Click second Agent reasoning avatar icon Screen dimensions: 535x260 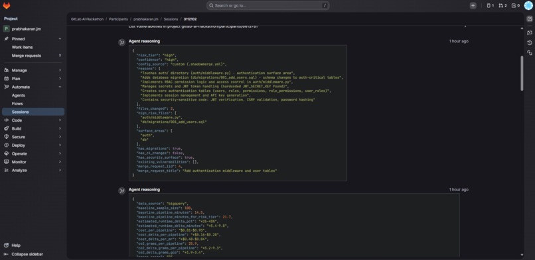click(121, 191)
